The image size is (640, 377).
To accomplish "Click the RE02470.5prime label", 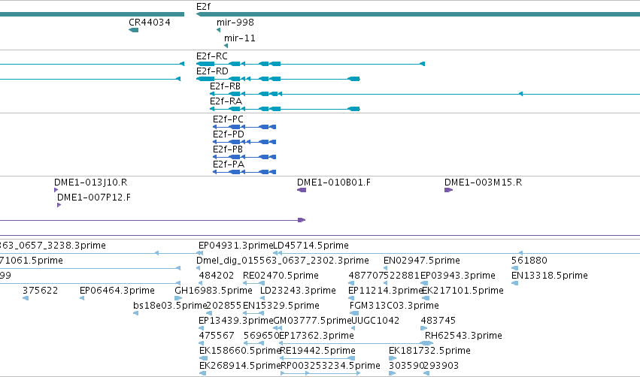I will point(281,276).
